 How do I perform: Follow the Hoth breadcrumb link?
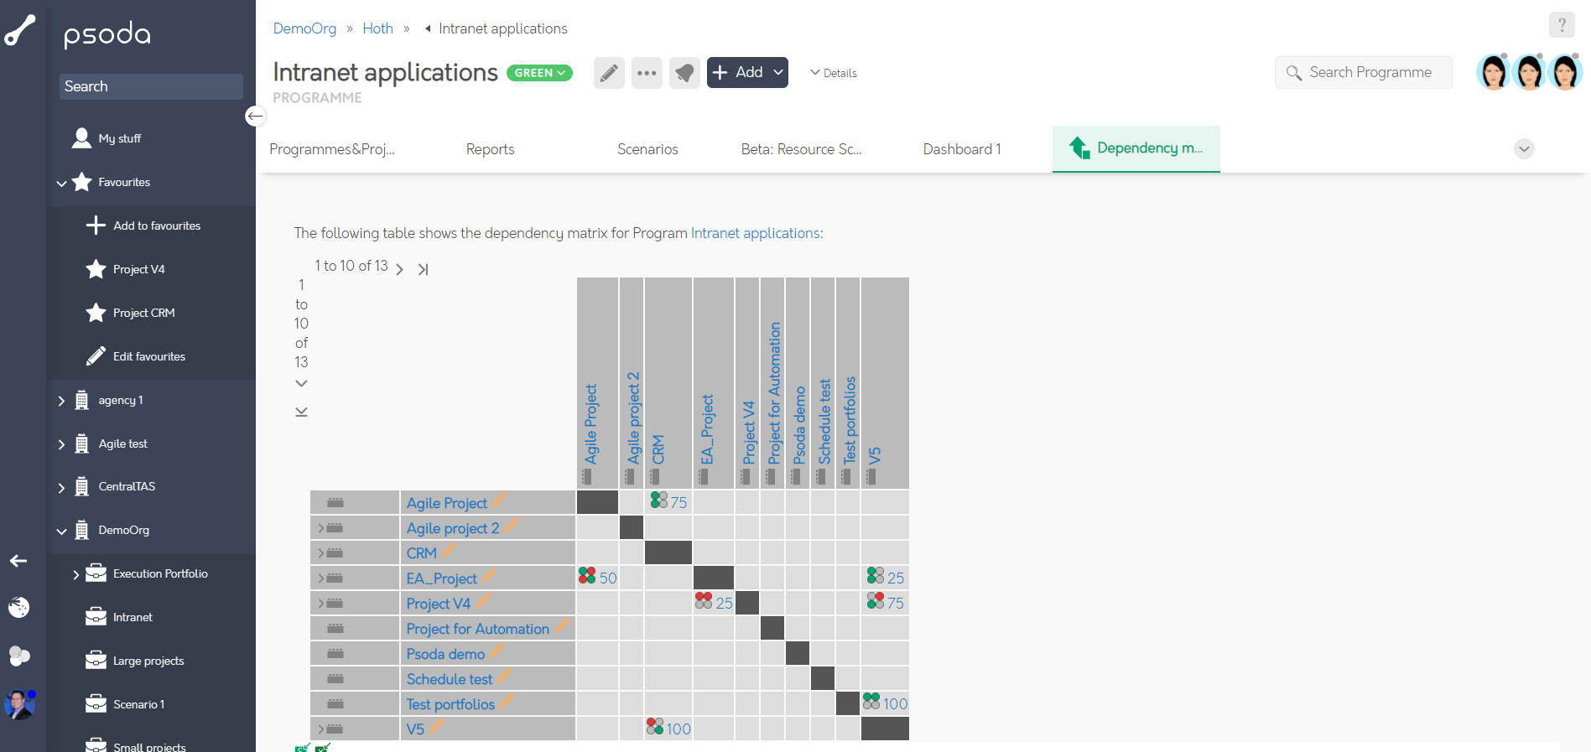coord(377,29)
